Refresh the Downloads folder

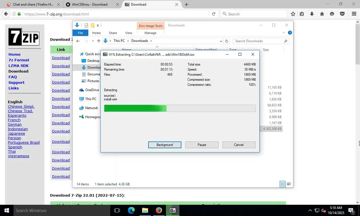[x=227, y=41]
